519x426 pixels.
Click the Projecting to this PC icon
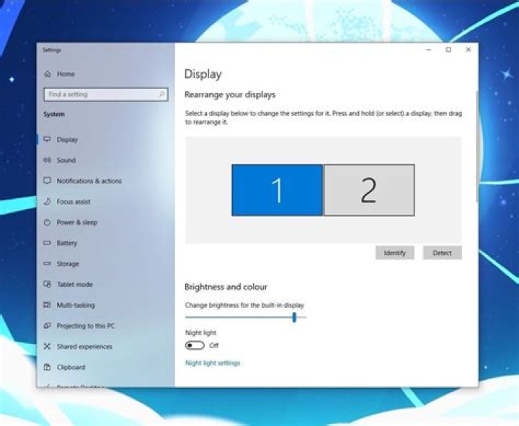tap(48, 326)
